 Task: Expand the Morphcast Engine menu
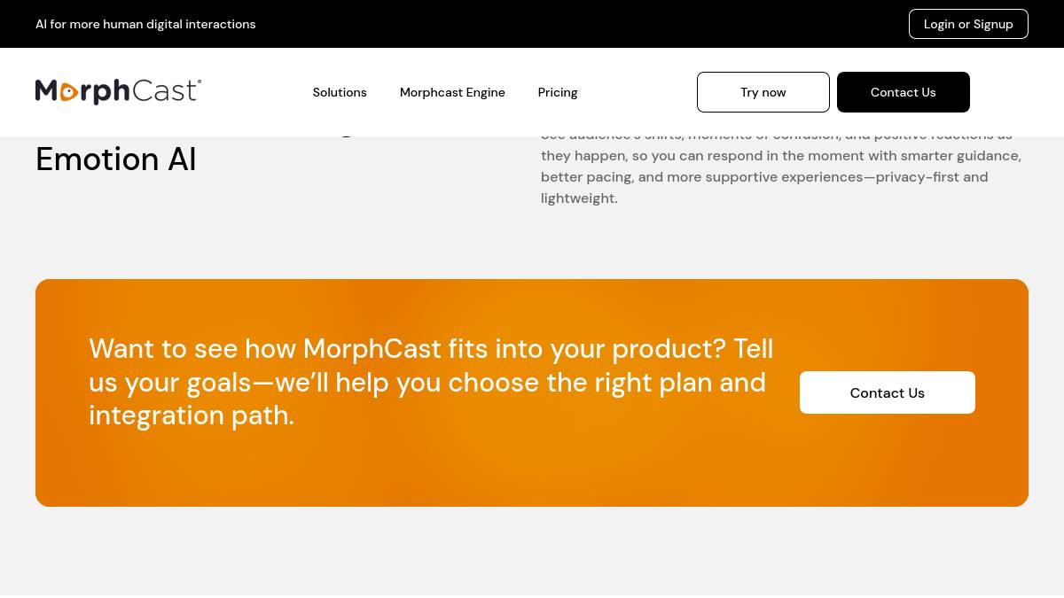[x=452, y=92]
